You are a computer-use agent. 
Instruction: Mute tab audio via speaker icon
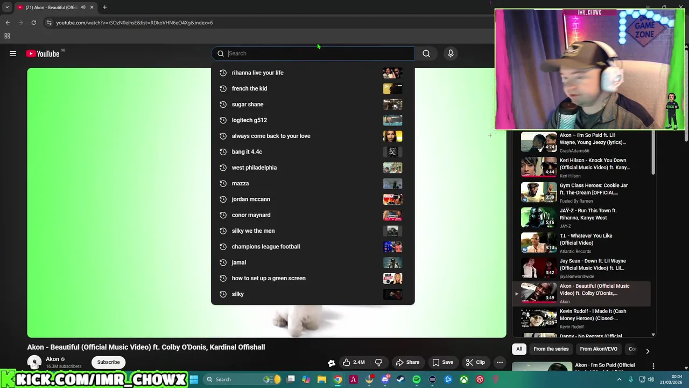point(83,8)
